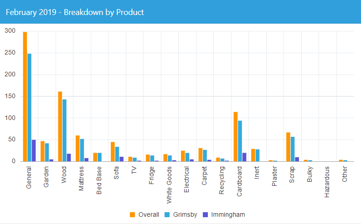The height and width of the screenshot is (224, 361).
Task: Click the Carpet axis label
Action: tap(204, 176)
